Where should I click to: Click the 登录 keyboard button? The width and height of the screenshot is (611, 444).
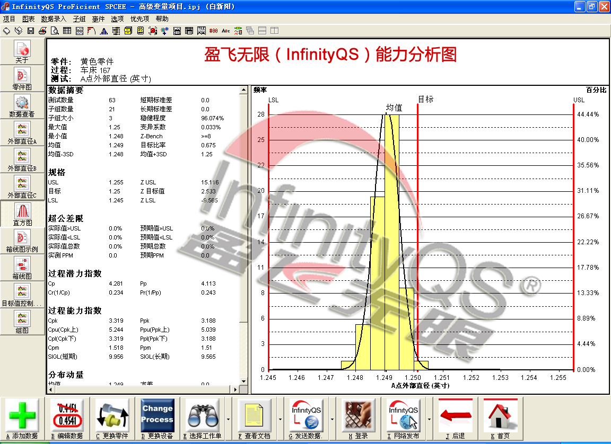pos(359,419)
